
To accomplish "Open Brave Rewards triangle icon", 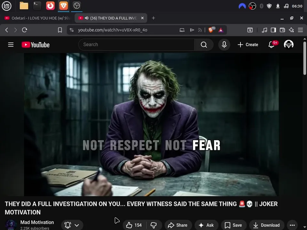I will click(x=221, y=30).
